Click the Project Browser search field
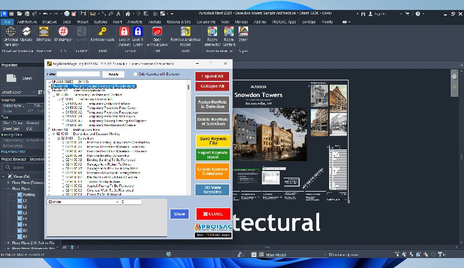The image size is (464, 268). coord(24,167)
